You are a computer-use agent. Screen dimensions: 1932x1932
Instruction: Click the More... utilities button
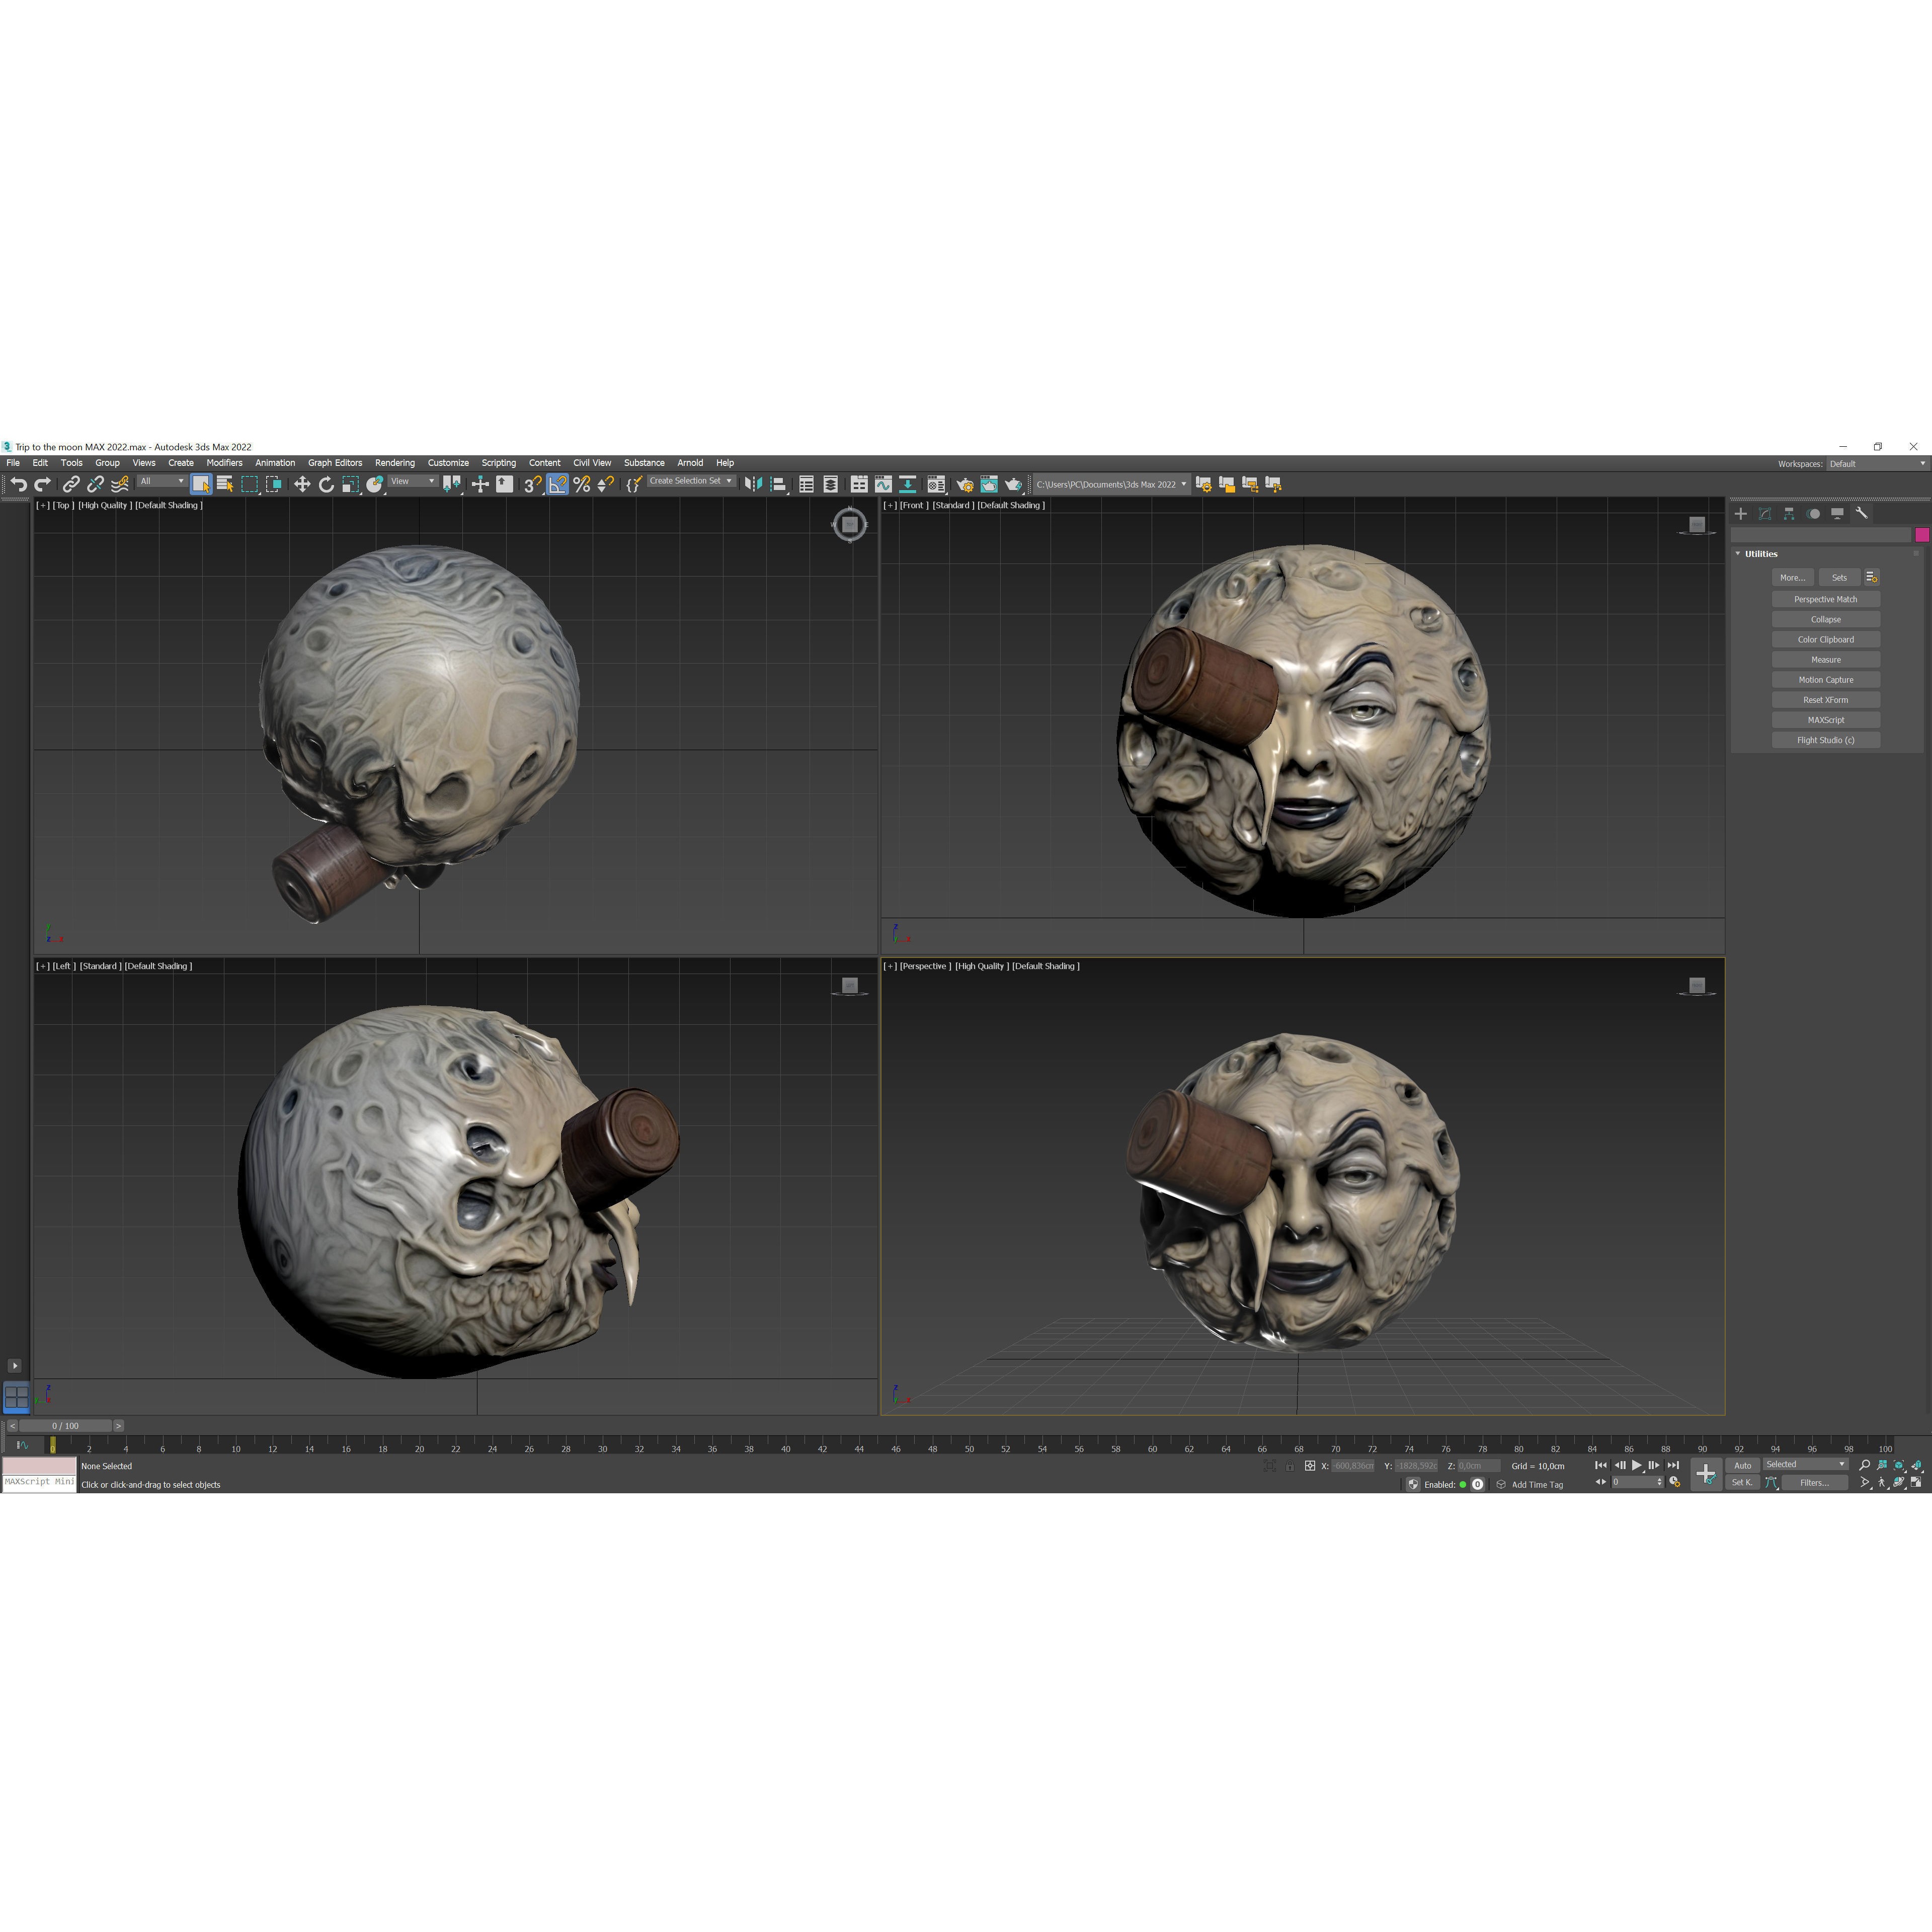tap(1793, 578)
